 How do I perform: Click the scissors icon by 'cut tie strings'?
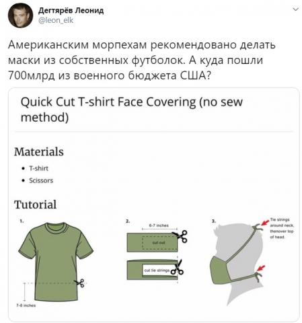click(178, 268)
